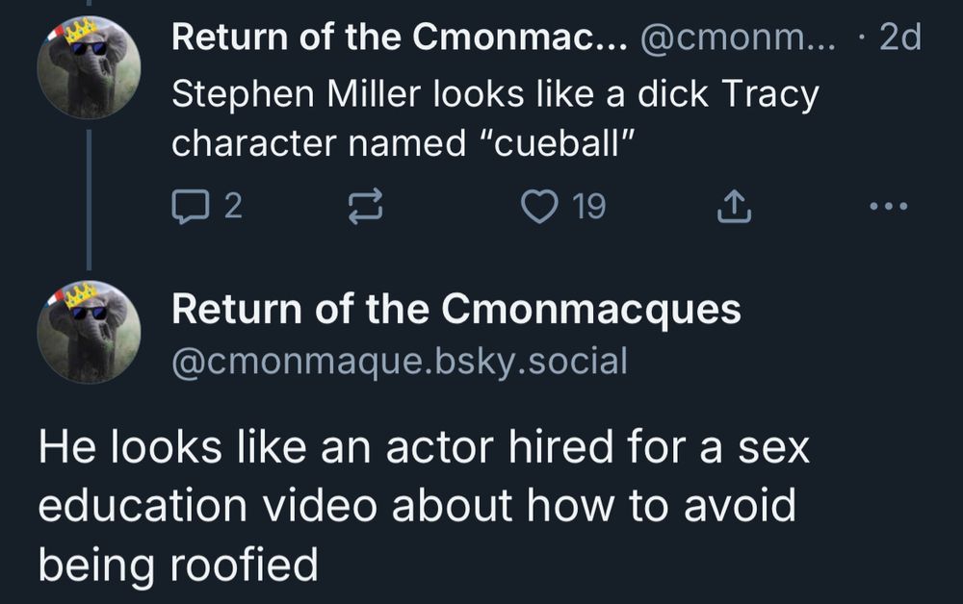The width and height of the screenshot is (963, 604).
Task: Repost the Stephen Miller post
Action: pos(365,206)
